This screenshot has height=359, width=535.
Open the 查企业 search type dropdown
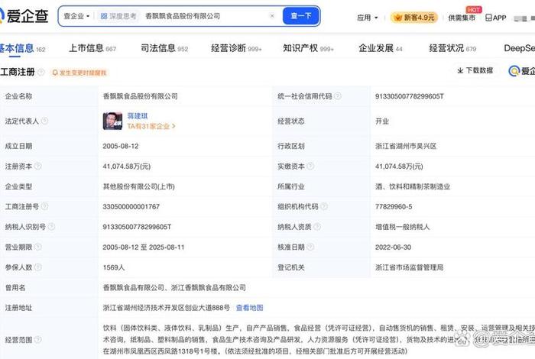click(x=76, y=16)
